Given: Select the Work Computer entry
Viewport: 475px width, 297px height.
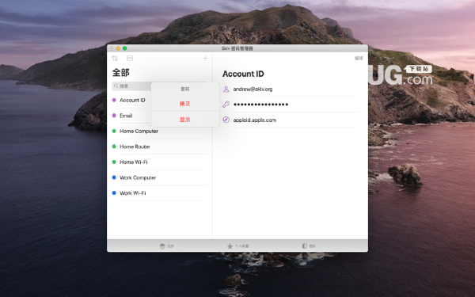Looking at the screenshot, I should [159, 177].
